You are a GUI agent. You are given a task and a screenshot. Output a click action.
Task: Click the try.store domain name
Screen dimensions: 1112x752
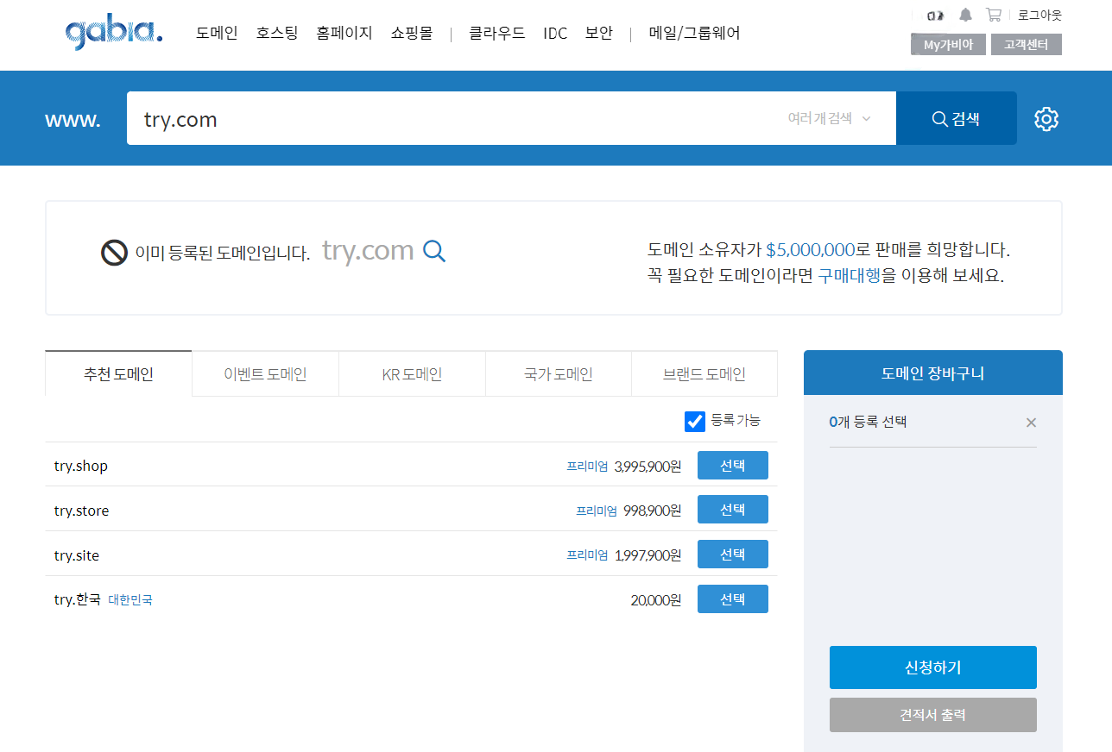pos(81,511)
